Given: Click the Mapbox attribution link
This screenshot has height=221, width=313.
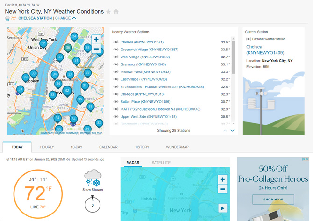Looking at the screenshot, I should pos(47,133).
